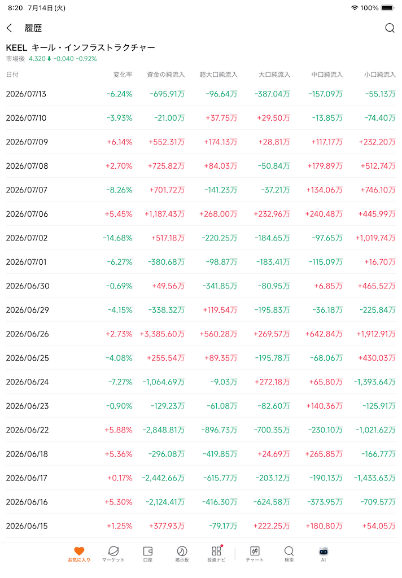This screenshot has height=578, width=402.
Task: Select the 超大口純流入 column header
Action: [219, 75]
